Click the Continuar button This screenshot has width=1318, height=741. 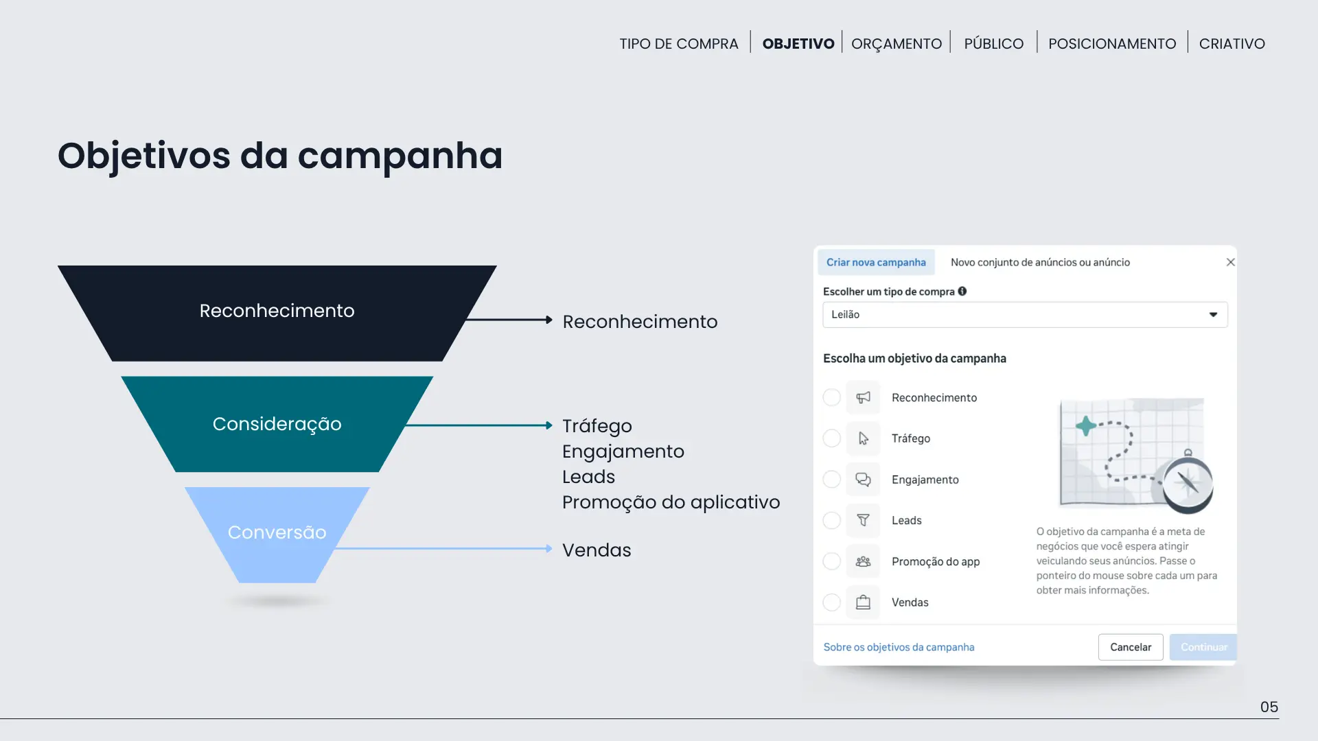tap(1203, 647)
